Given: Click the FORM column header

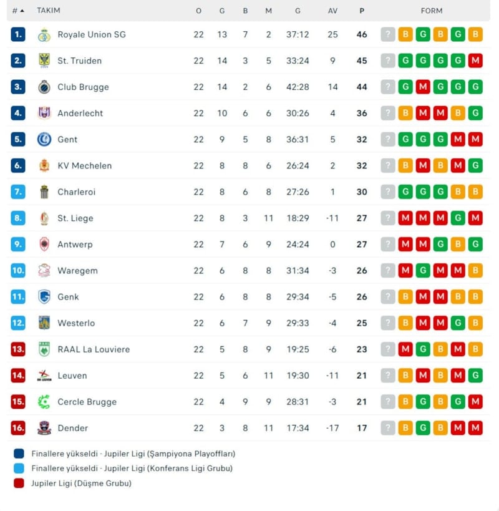Looking at the screenshot, I should tap(432, 11).
